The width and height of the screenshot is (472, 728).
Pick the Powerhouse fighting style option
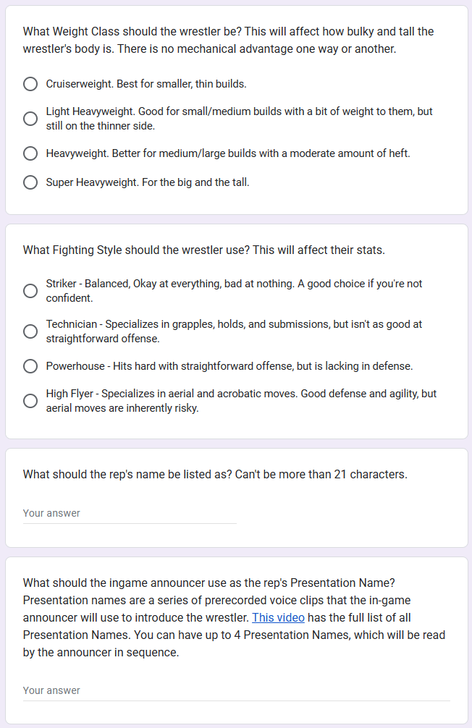click(30, 366)
